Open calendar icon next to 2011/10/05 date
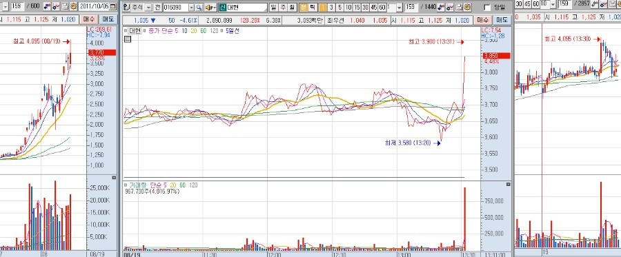The height and width of the screenshot is (257, 621). pyautogui.click(x=113, y=6)
